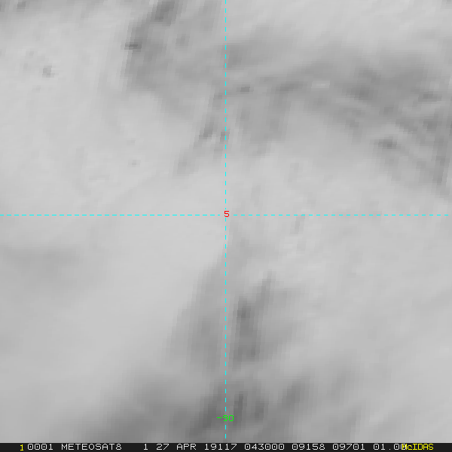Click the 19117 Julian day value
Viewport: 452px width, 452px height.
point(221,447)
